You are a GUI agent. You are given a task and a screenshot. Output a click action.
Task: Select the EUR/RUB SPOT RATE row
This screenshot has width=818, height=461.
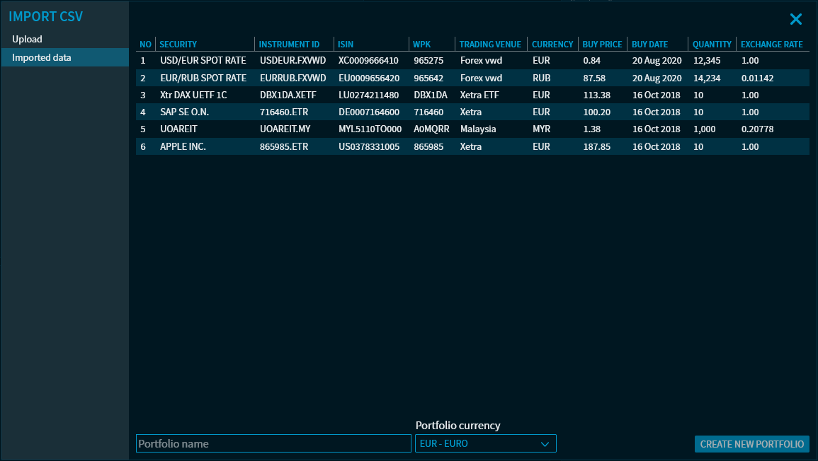203,78
